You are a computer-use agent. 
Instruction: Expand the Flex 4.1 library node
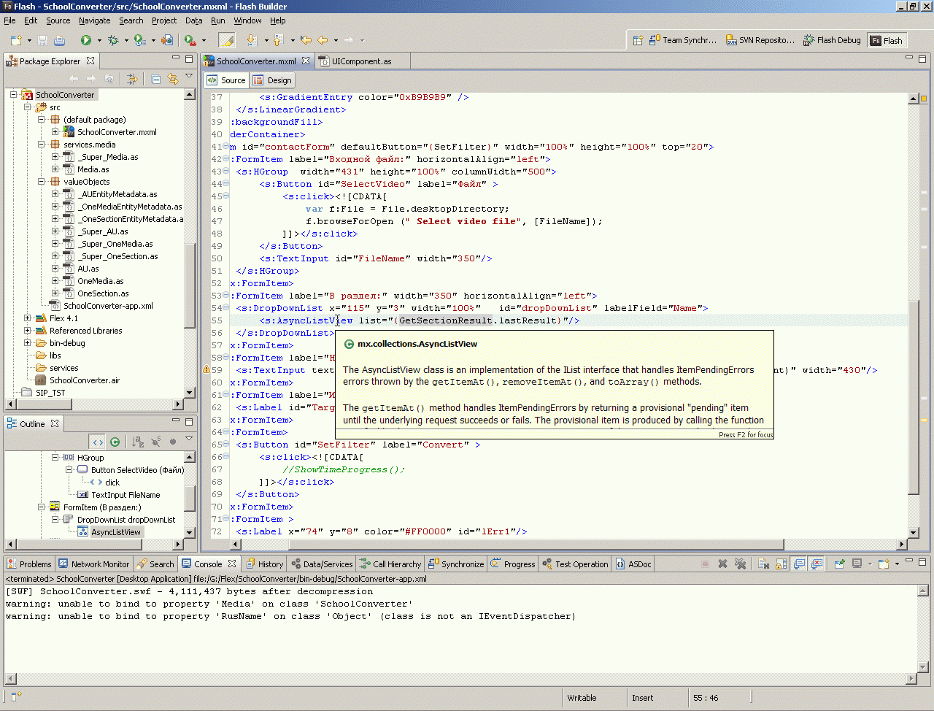pos(28,318)
